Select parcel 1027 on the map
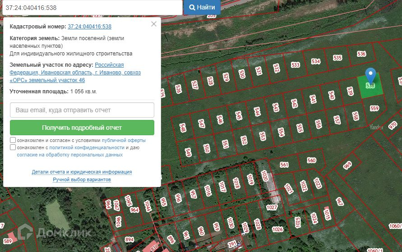This screenshot has width=402, height=252. point(272,207)
